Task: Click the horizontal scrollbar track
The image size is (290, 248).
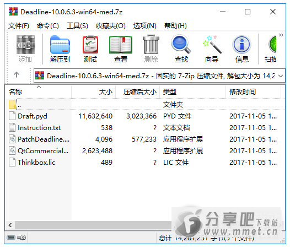Action: point(93,225)
